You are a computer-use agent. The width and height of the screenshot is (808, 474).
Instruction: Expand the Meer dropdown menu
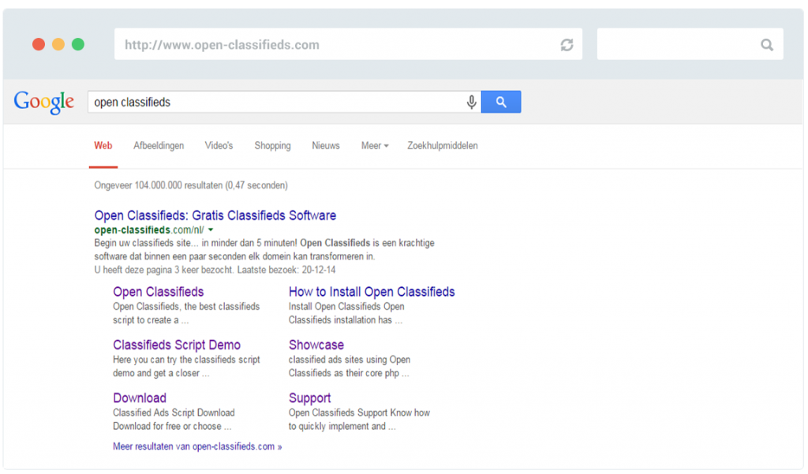pyautogui.click(x=375, y=146)
